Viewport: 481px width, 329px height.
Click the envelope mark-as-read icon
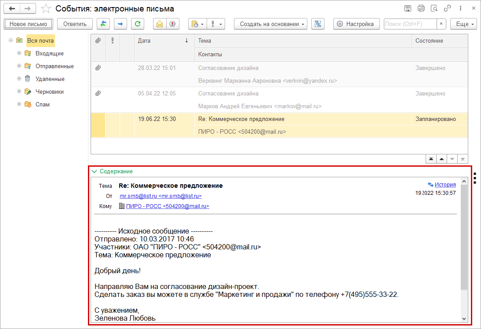(160, 24)
